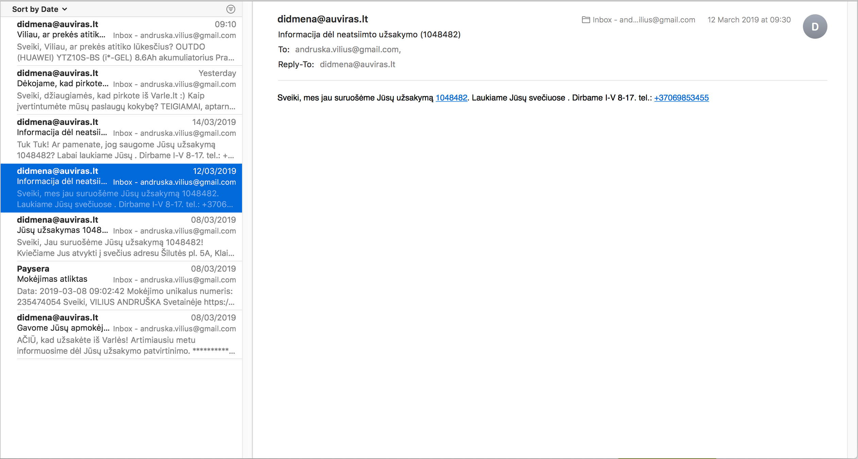This screenshot has height=459, width=858.
Task: Select the 14/03/2019 email Tuk Tuk
Action: point(121,139)
